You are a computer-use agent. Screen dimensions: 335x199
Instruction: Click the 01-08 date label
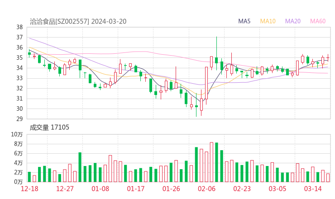pos(100,189)
